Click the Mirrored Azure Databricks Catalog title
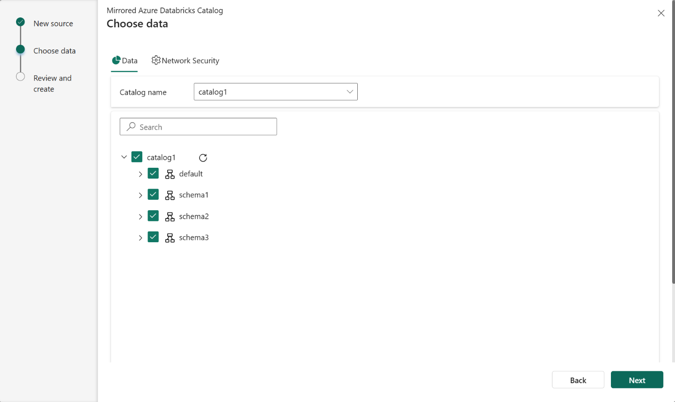Viewport: 675px width, 402px height. pos(165,10)
